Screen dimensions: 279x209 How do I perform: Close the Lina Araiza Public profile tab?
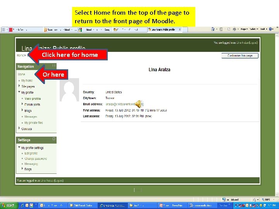(180, 30)
